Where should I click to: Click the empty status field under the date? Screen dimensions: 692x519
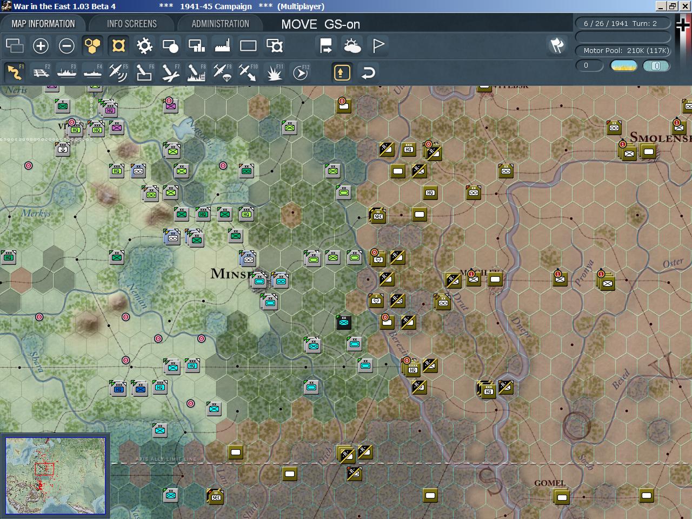point(623,37)
